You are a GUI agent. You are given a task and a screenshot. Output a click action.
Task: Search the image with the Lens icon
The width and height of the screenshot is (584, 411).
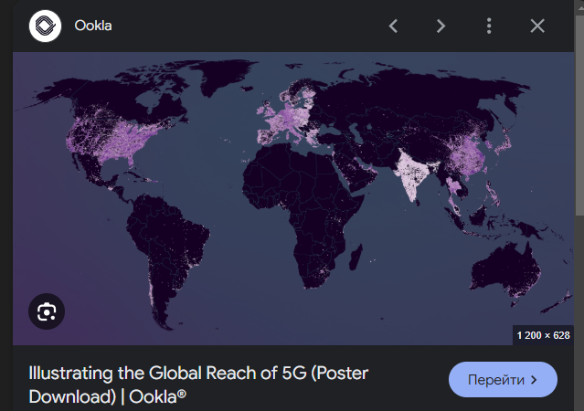click(x=47, y=311)
